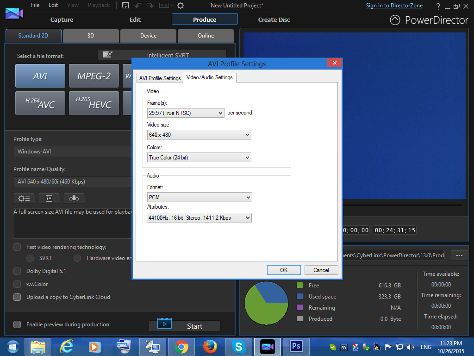Click the cloud profile download icon
The height and width of the screenshot is (356, 474).
point(74,198)
